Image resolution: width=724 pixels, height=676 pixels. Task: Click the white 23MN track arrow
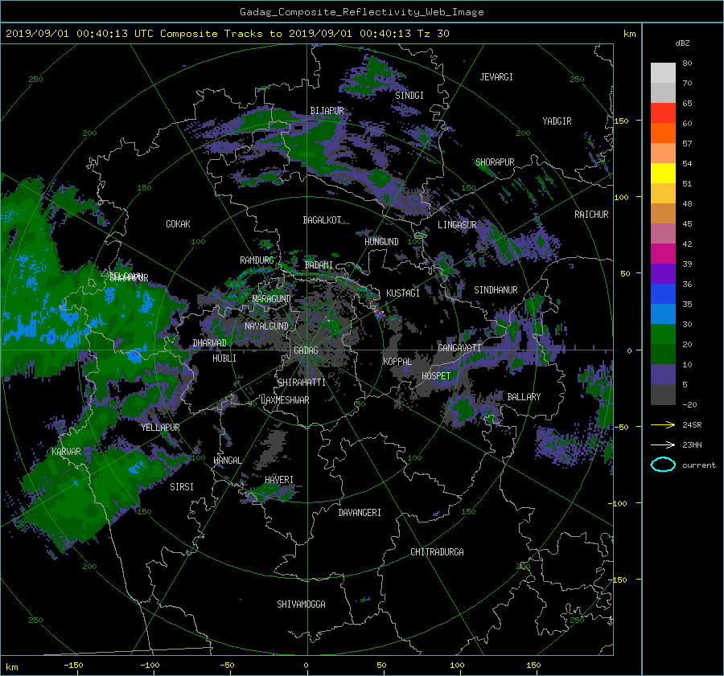click(x=663, y=445)
